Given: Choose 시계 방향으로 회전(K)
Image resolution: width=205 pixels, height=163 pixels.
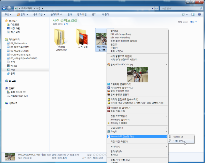Looking at the screenshot, I should (x=137, y=56).
